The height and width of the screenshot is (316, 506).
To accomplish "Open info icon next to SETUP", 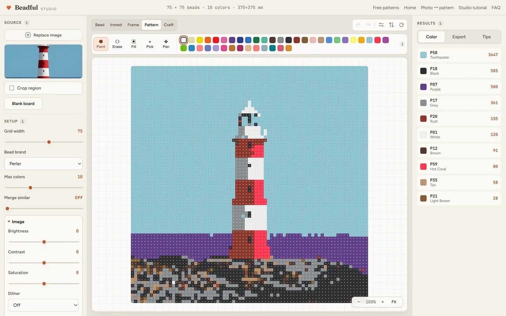I will (22, 121).
